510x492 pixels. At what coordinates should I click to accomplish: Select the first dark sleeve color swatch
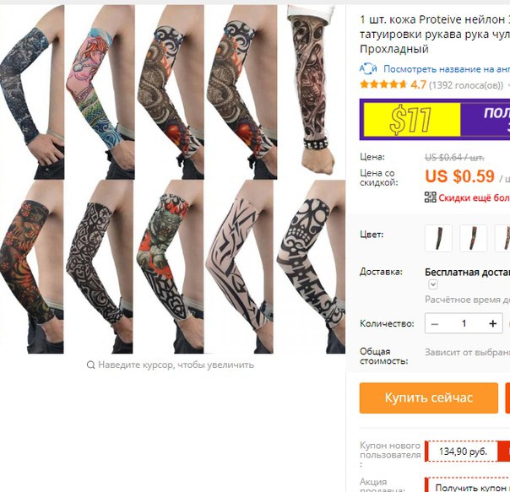(x=438, y=238)
